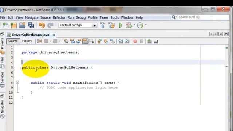Collapse the main method code fold
Viewport: 233px width, 131px height.
17,82
